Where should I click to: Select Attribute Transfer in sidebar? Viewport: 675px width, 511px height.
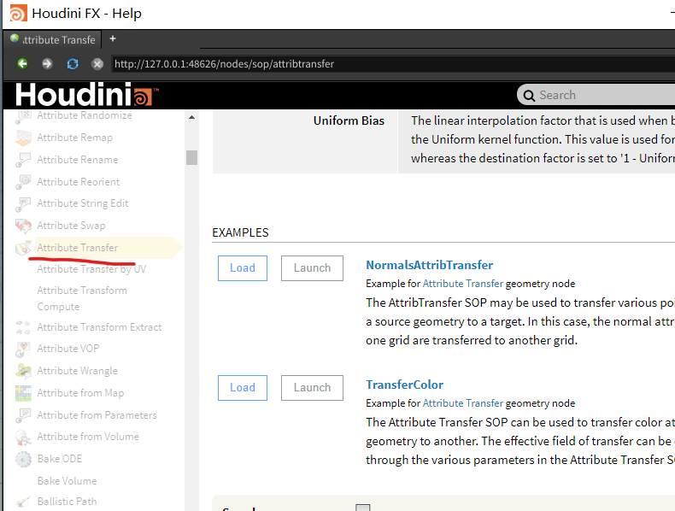[78, 248]
